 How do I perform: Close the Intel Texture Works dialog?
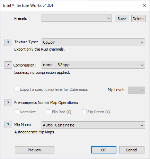tap(144, 5)
